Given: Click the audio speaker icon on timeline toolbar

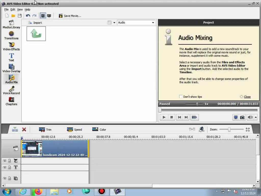Looking at the screenshot, I should click(202, 129).
